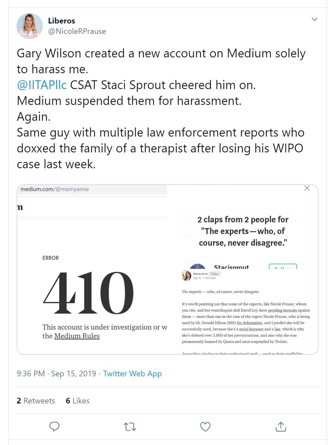Image resolution: width=333 pixels, height=445 pixels.
Task: Click the Twitter Web App link
Action: 132,373
